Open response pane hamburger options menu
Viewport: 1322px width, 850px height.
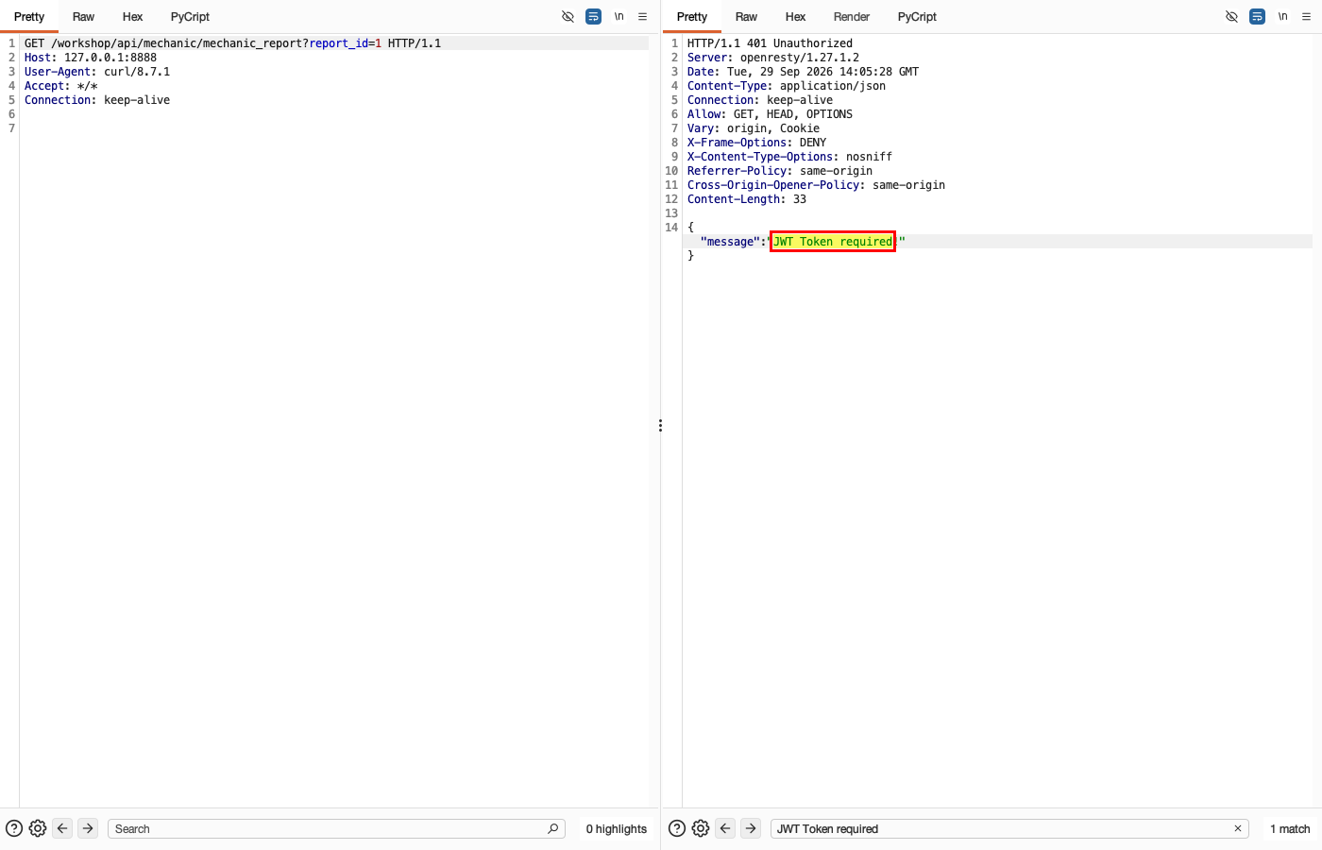tap(1307, 17)
